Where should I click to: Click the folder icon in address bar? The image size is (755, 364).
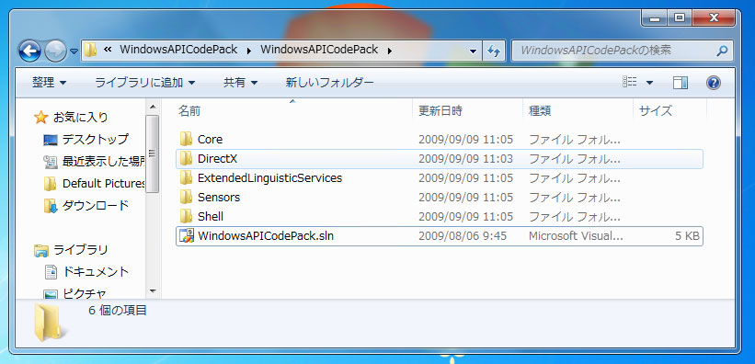click(x=90, y=50)
